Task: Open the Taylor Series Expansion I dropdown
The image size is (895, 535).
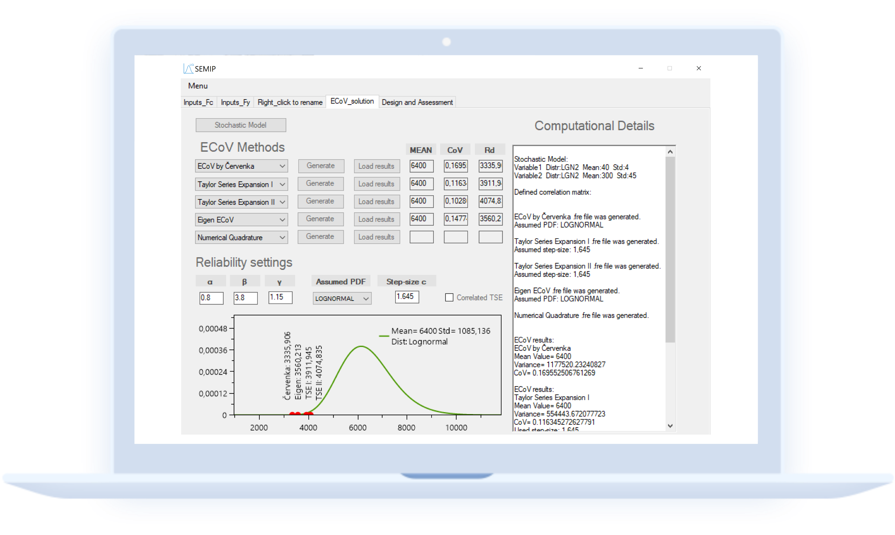Action: [282, 185]
